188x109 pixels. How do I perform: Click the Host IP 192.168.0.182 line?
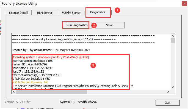point(28,71)
